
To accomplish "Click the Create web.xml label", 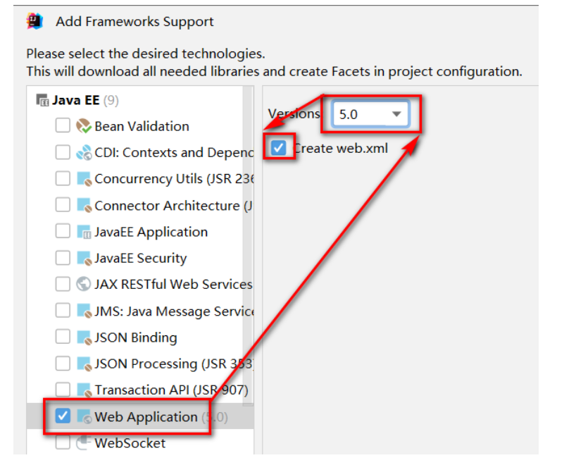I will [x=341, y=148].
